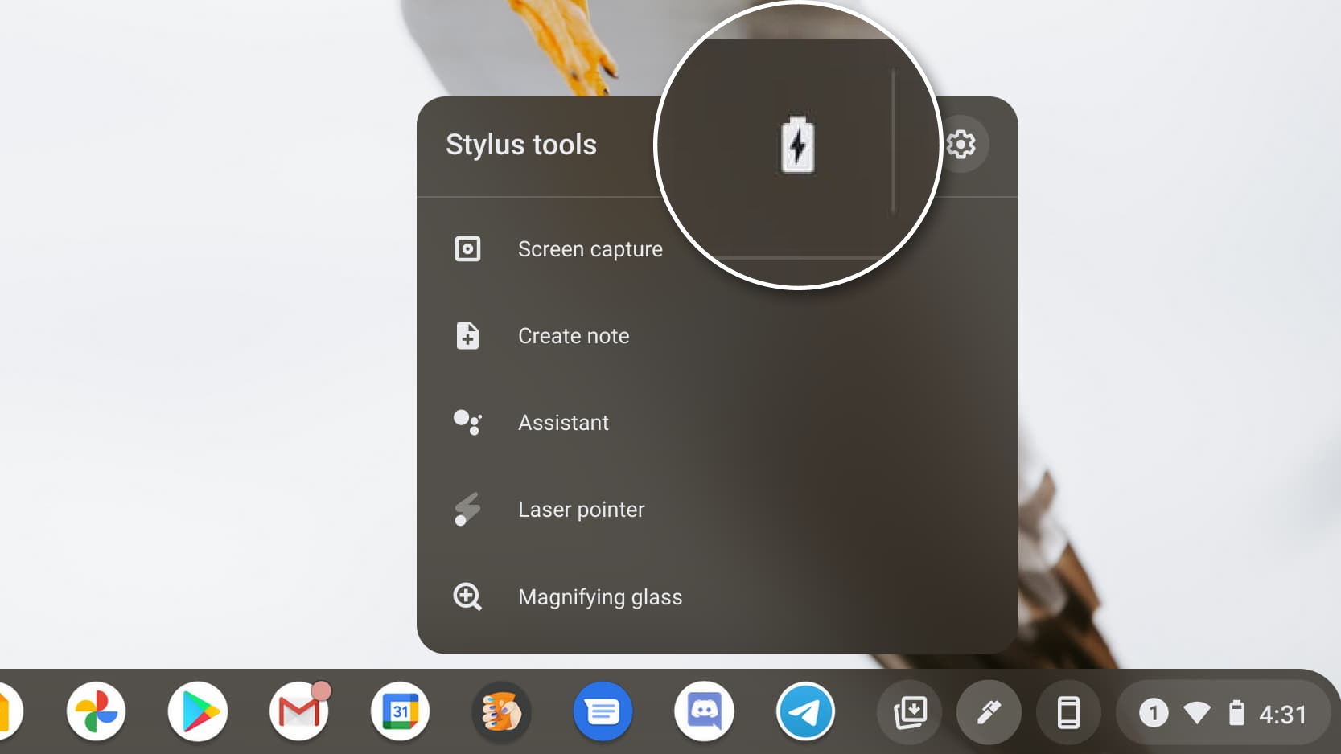Select Screen capture from Stylus tools

tap(590, 249)
